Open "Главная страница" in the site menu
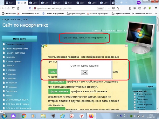 tap(15, 44)
